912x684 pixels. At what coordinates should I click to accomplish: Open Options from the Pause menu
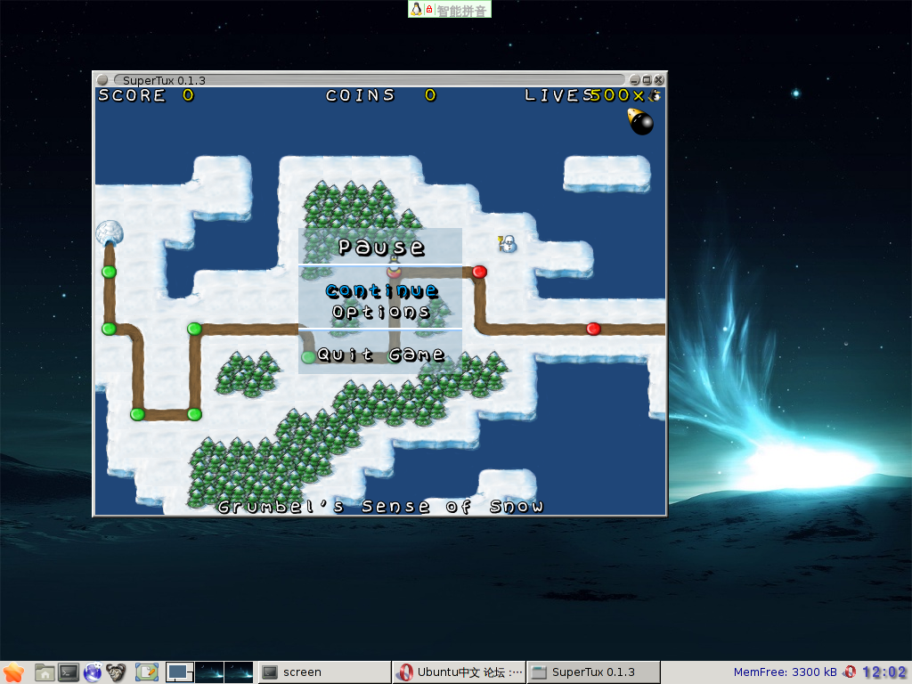click(381, 312)
